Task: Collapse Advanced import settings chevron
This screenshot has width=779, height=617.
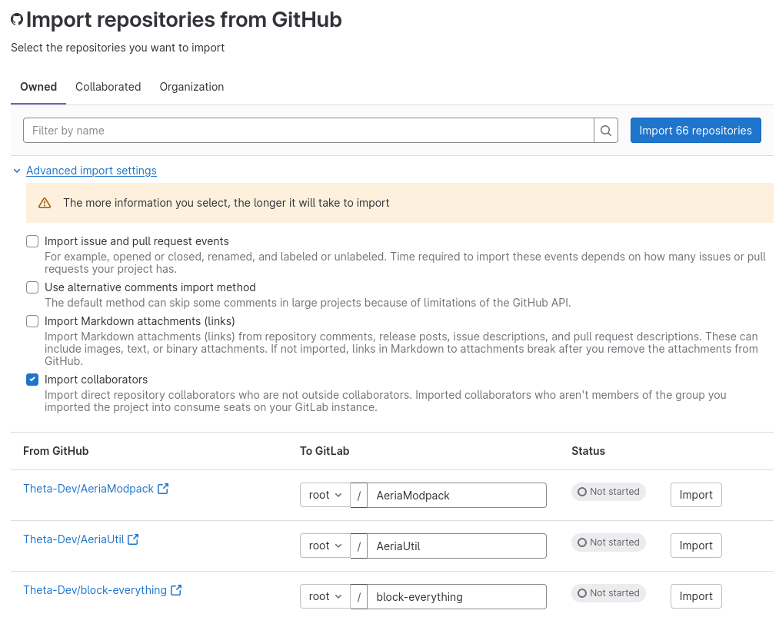Action: pos(17,171)
